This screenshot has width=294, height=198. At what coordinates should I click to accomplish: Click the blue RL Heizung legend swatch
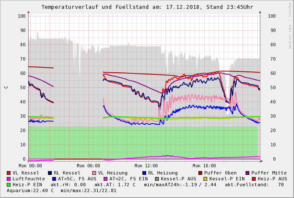[x=144, y=173]
